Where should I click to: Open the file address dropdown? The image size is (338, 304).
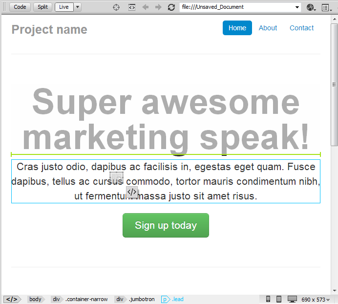(x=297, y=7)
